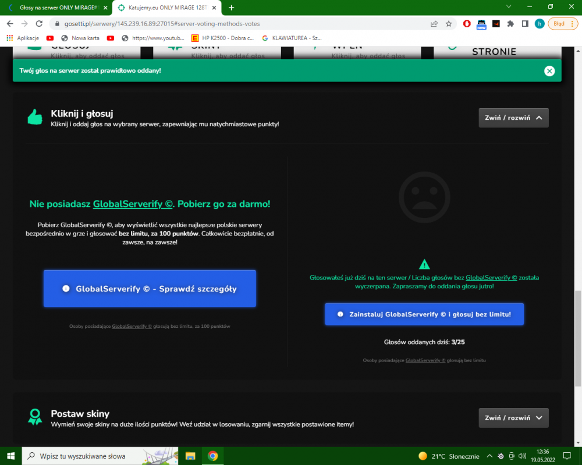Click the page vertical scrollbar thumb

coord(578,338)
